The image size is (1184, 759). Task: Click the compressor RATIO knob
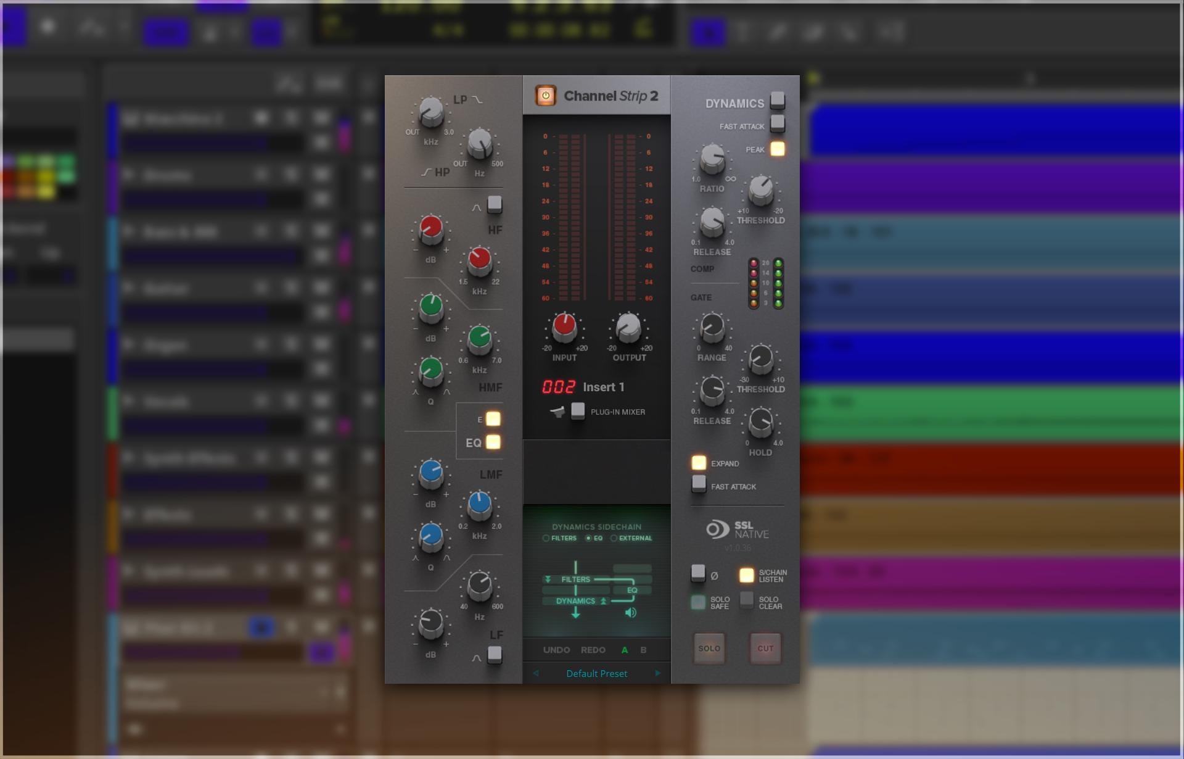click(x=712, y=158)
